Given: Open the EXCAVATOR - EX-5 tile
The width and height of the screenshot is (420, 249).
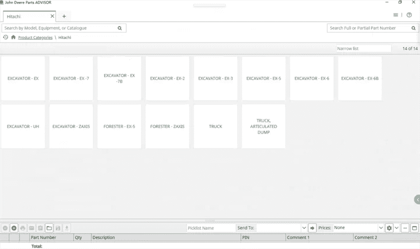Looking at the screenshot, I should click(264, 78).
